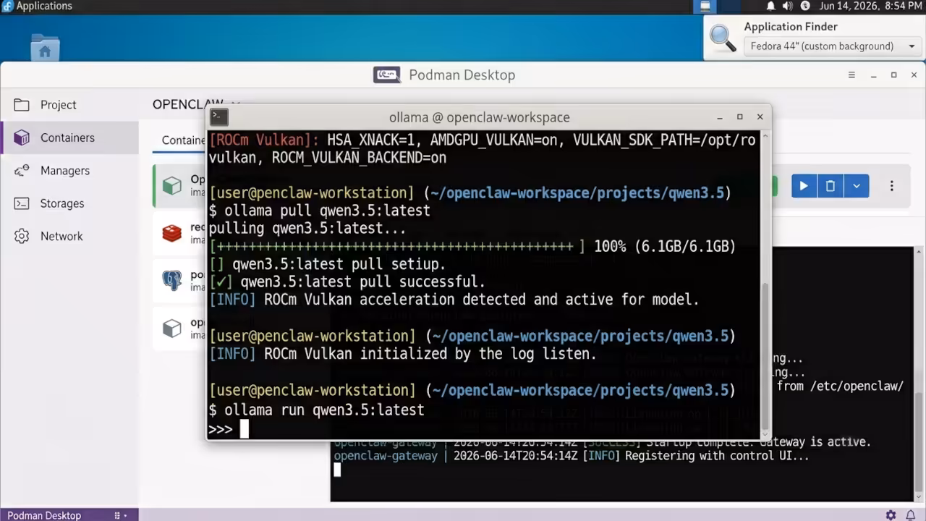Click the Network gear icon in sidebar
Viewport: 926px width, 521px height.
(22, 236)
